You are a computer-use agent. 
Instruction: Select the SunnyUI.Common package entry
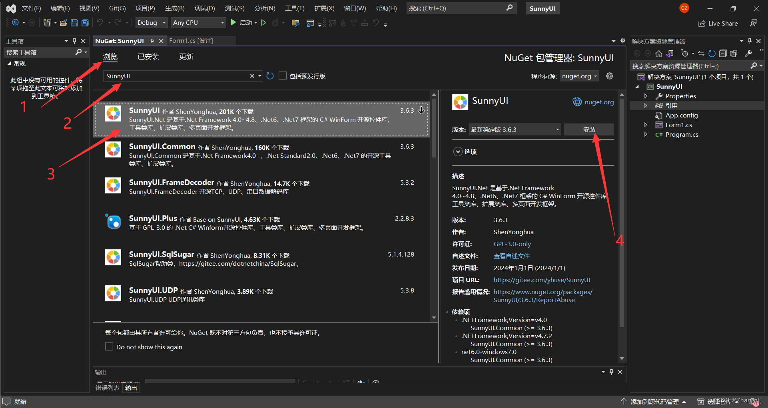(261, 155)
